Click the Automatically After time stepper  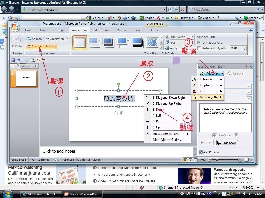244,48
